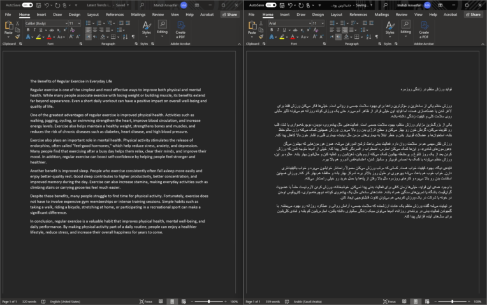Toggle Show/Hide paragraph marks in left window
487x305 pixels.
pos(133,36)
